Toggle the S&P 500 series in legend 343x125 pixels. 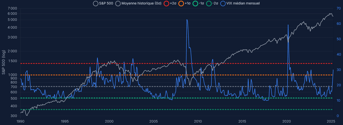click(103, 3)
